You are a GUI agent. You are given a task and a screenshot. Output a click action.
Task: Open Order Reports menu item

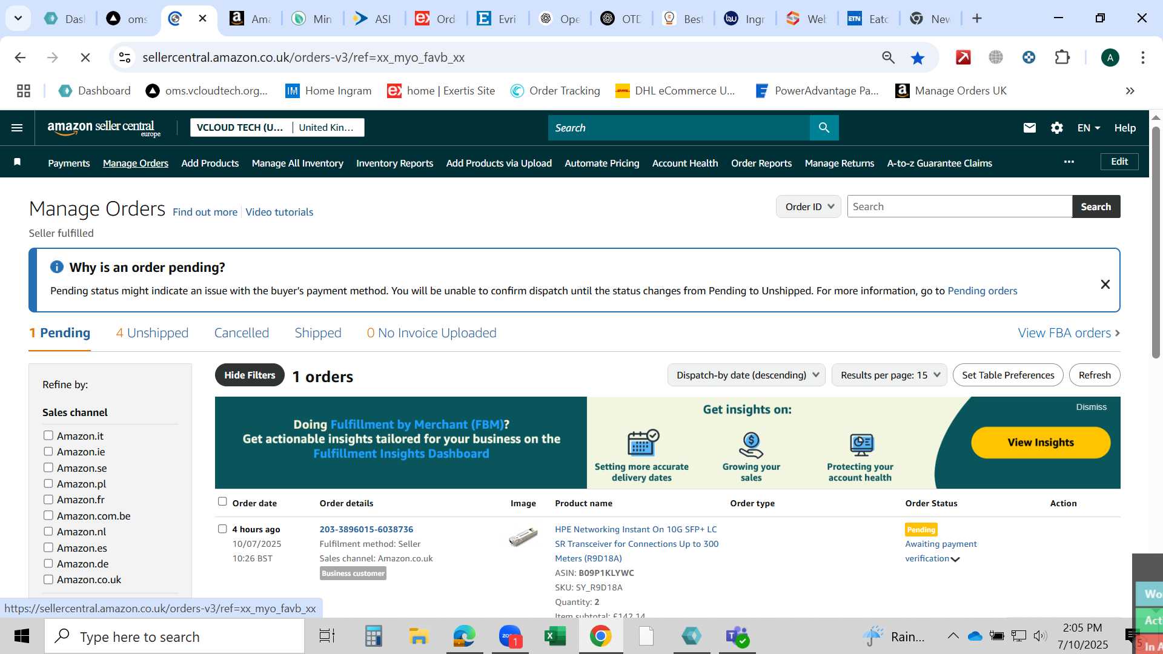(x=761, y=163)
